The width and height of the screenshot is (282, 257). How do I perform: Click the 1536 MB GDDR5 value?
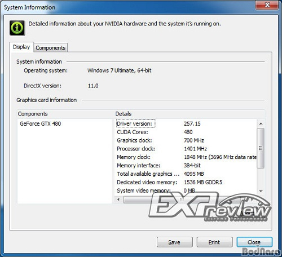click(x=203, y=182)
